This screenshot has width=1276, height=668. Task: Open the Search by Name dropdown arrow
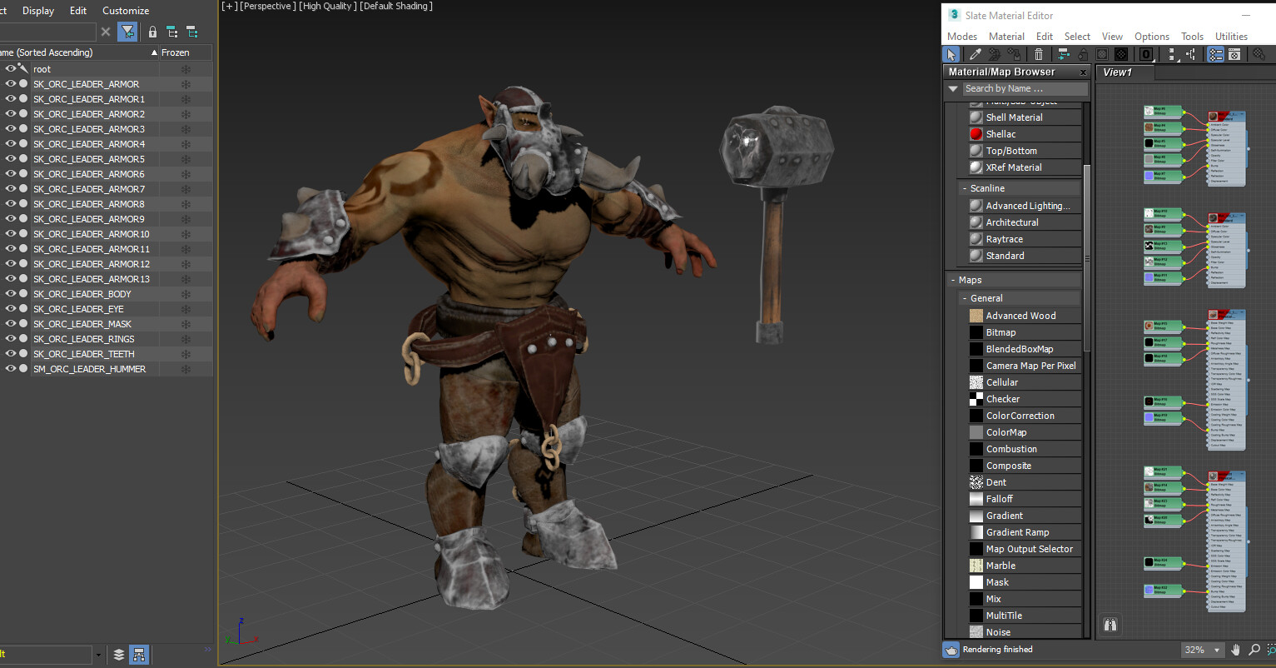[952, 88]
